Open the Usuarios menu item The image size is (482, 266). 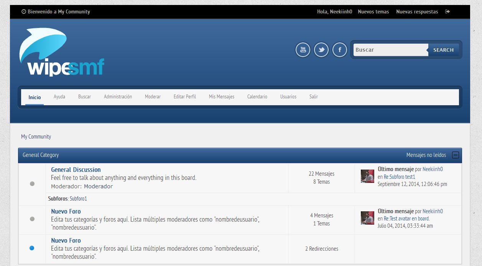288,97
